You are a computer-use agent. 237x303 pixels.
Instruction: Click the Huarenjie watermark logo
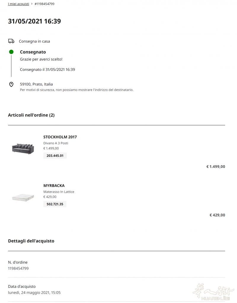pos(214,292)
